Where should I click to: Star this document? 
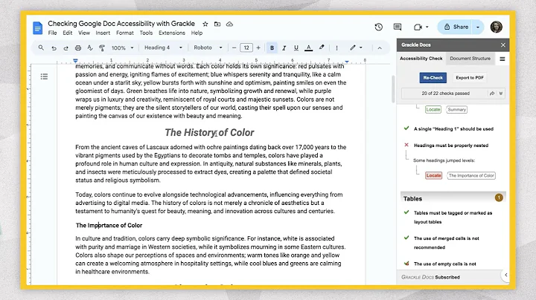tap(205, 24)
